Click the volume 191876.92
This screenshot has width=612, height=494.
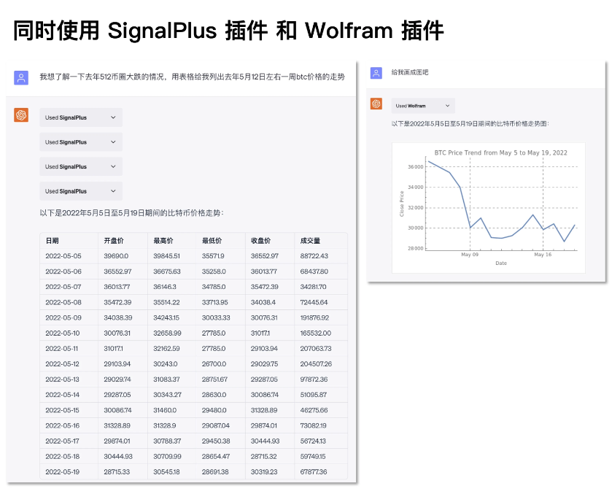click(314, 318)
